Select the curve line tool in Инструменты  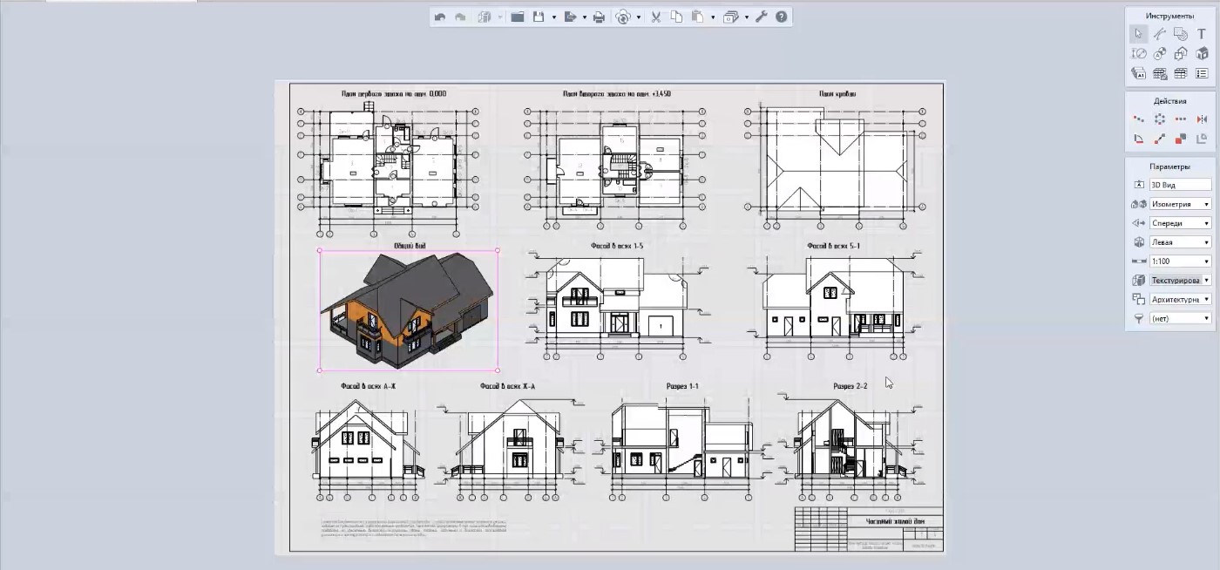coord(1160,34)
